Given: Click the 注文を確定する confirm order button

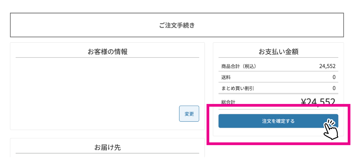Looking at the screenshot, I should tap(278, 121).
